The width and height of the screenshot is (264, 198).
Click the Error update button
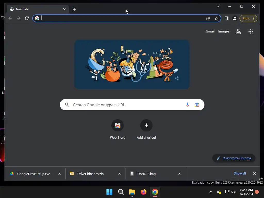point(246,18)
